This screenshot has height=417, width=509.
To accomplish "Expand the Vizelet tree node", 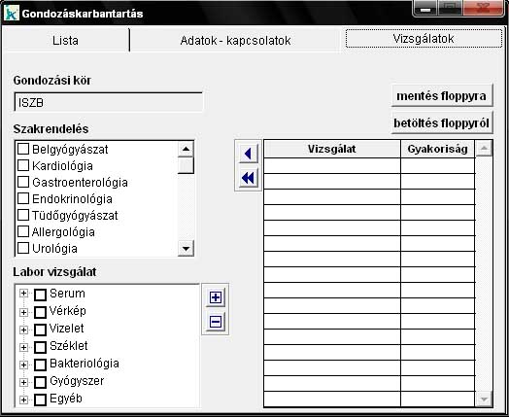I will pyautogui.click(x=23, y=330).
